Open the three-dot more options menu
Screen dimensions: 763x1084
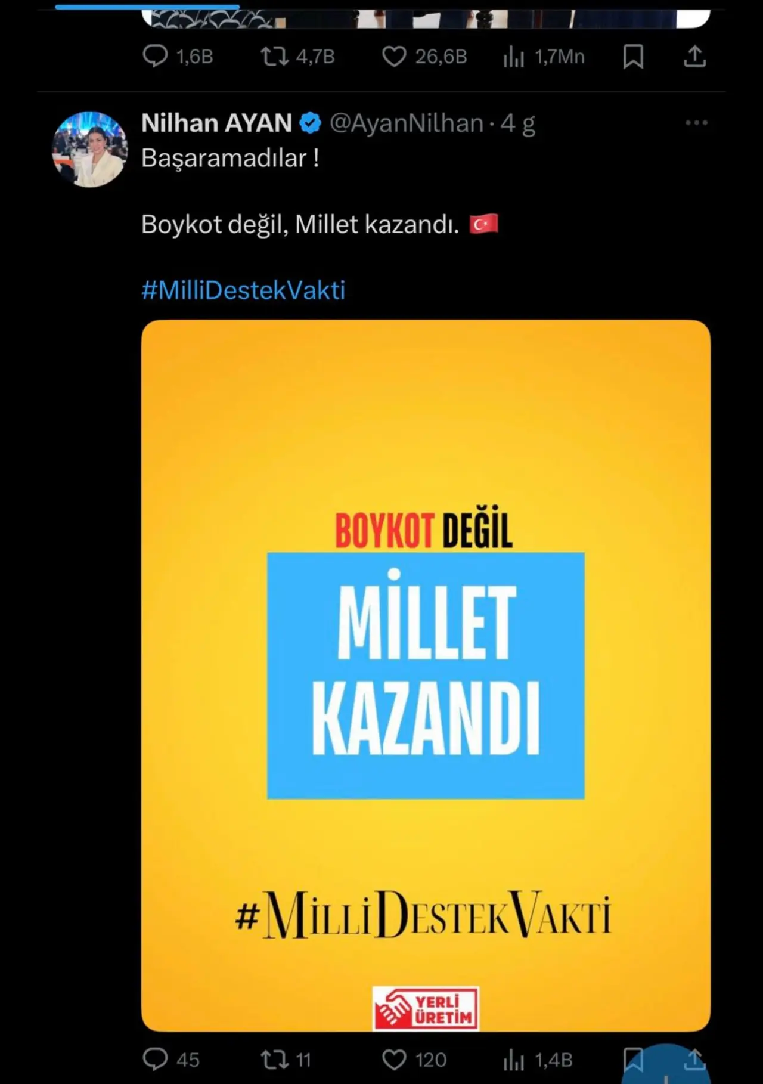click(696, 123)
